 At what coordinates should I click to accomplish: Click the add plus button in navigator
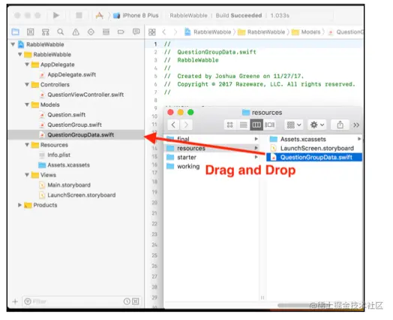click(x=15, y=301)
